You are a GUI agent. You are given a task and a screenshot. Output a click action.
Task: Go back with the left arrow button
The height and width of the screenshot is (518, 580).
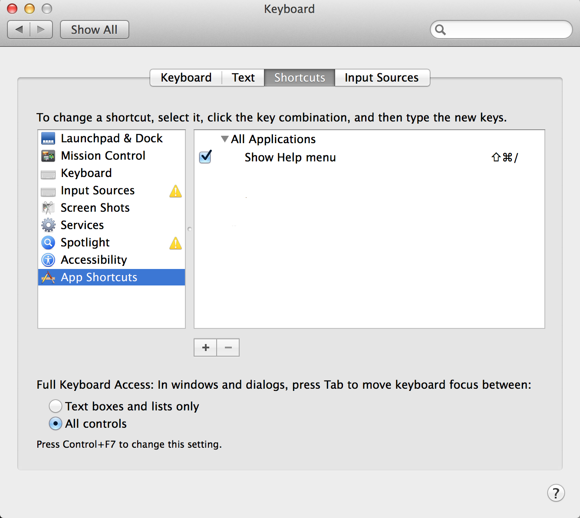(19, 30)
